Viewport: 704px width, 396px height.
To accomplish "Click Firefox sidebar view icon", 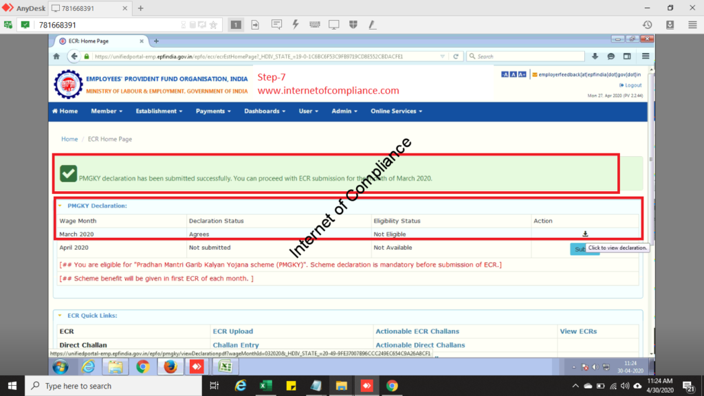I will click(x=627, y=56).
